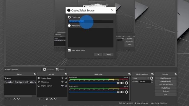Add a new source with plus icon
Screen dimensions: 189x106
[x=39, y=99]
